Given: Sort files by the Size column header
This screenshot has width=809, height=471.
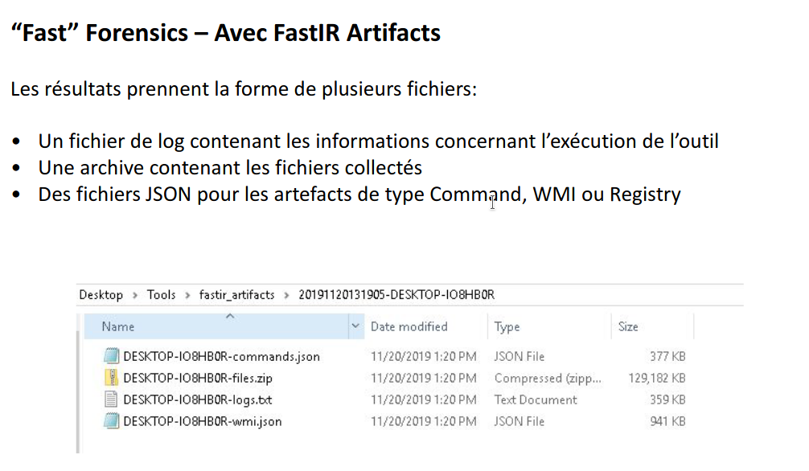Looking at the screenshot, I should pyautogui.click(x=628, y=326).
